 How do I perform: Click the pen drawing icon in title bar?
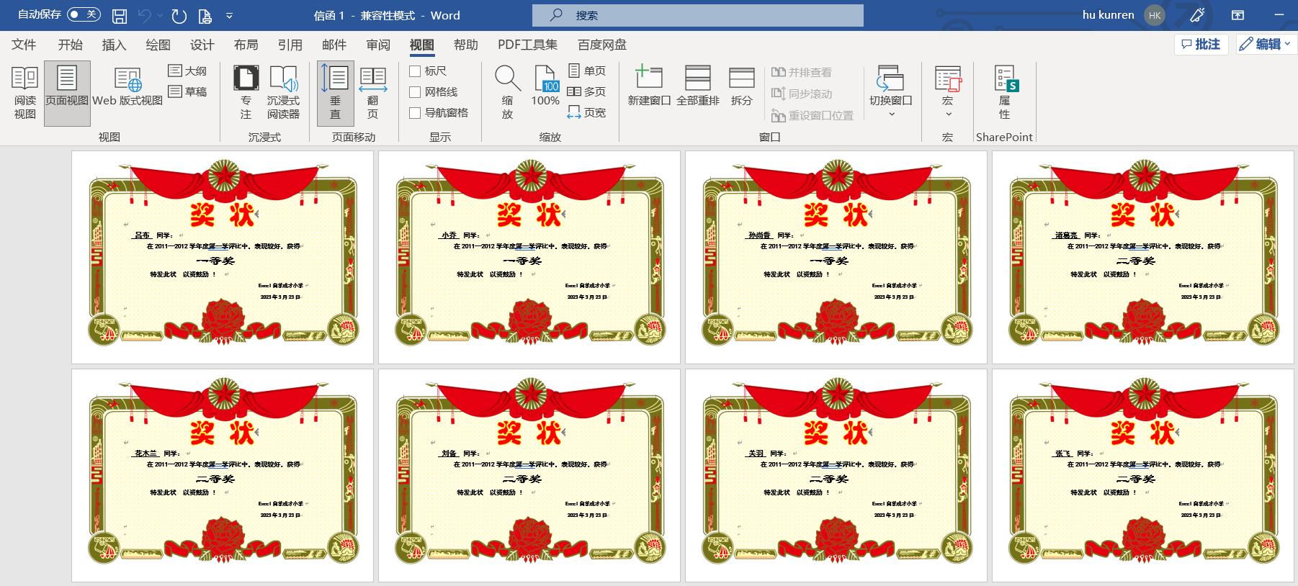click(1197, 15)
